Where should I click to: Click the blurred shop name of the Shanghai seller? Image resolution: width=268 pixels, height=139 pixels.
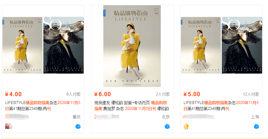coord(198,117)
